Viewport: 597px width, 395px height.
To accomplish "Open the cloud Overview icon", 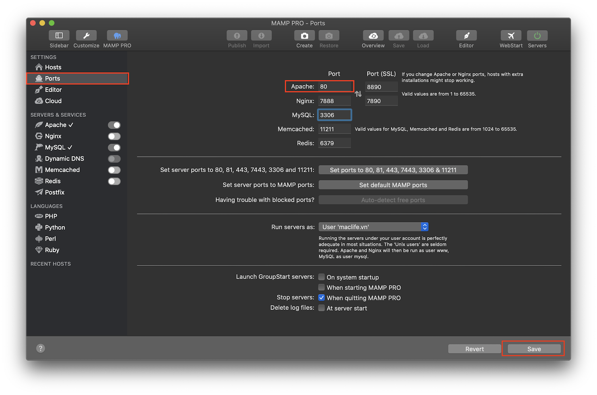I will [x=373, y=36].
